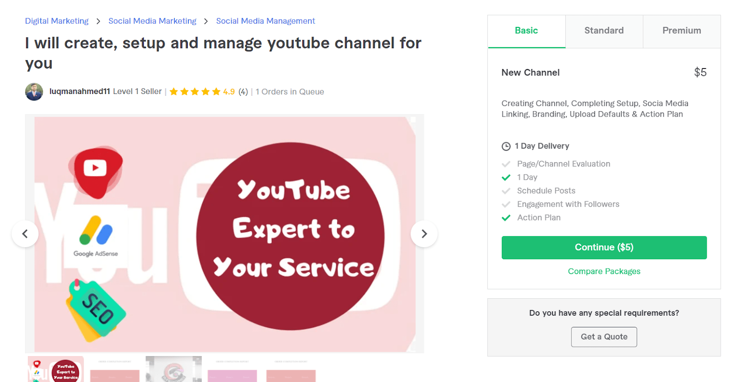Click the green checkmark next to Action Plan
This screenshot has height=382, width=742.
click(x=506, y=218)
